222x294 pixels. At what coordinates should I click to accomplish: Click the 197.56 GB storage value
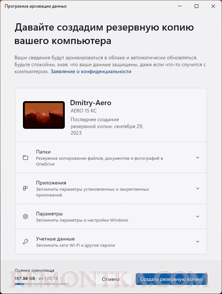25,278
